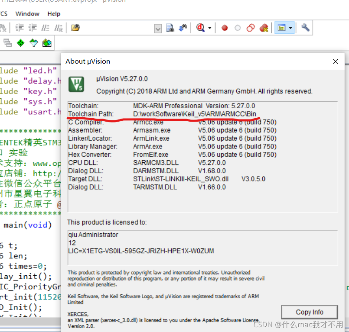This screenshot has height=332, width=349.
Task: Click the 'len;' declaration line in editor
Action: 18,256
